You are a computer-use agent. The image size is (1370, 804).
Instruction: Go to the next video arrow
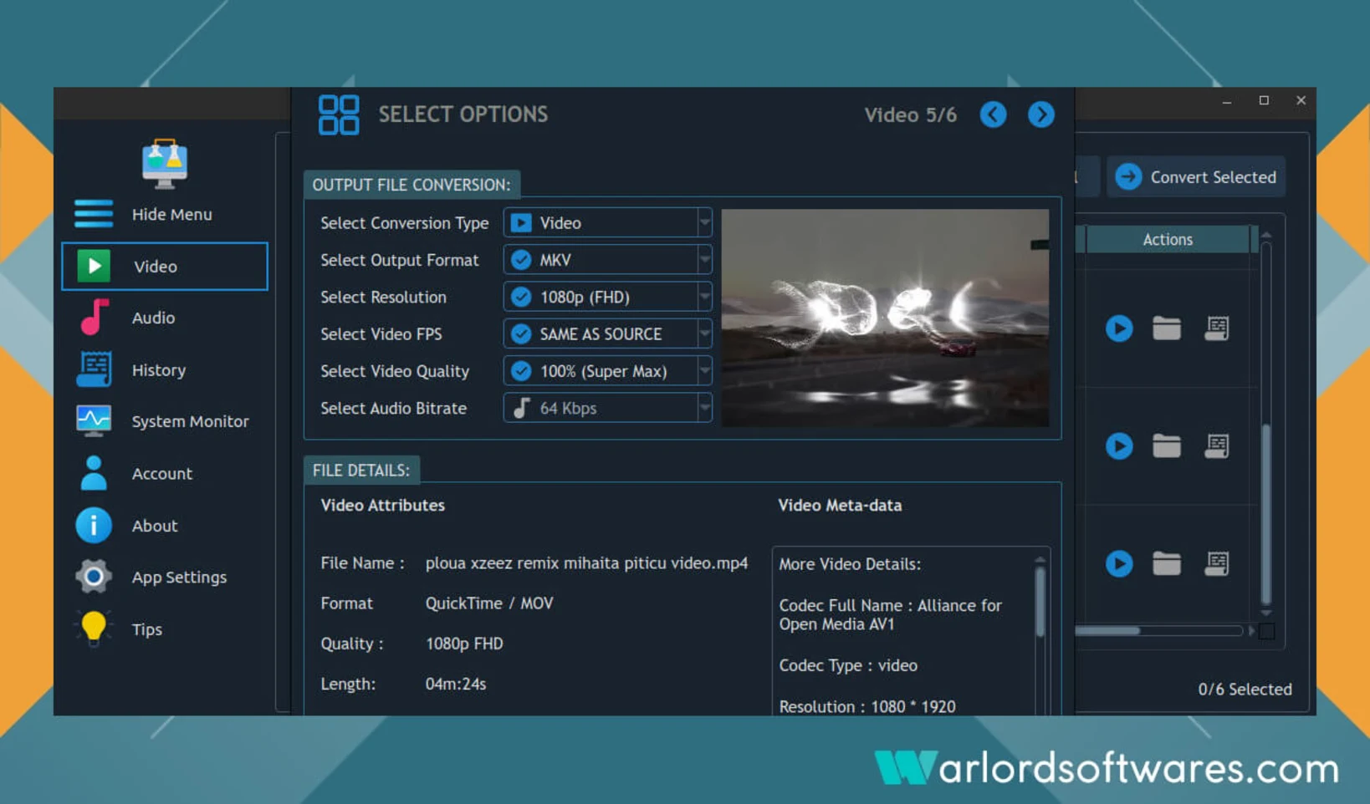click(x=1040, y=114)
